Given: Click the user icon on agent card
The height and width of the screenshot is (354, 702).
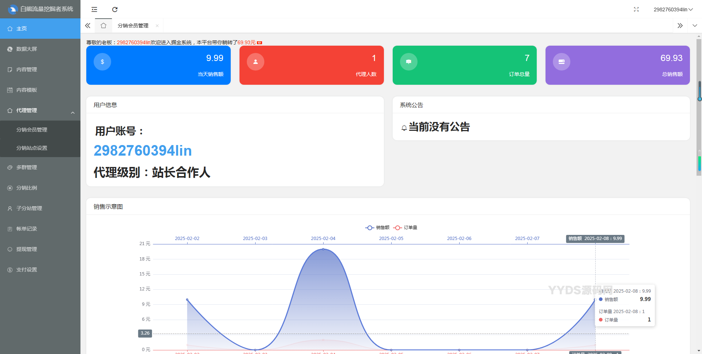Looking at the screenshot, I should click(256, 62).
